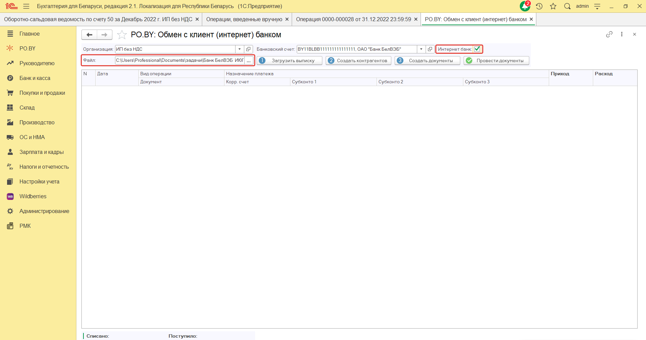Open service settings icon next to admin
646x340 pixels.
(597, 6)
